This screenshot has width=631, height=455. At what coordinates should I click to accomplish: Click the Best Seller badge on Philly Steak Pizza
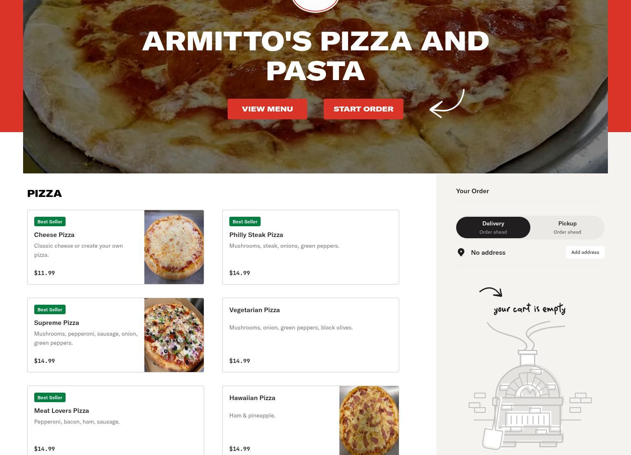pos(245,222)
